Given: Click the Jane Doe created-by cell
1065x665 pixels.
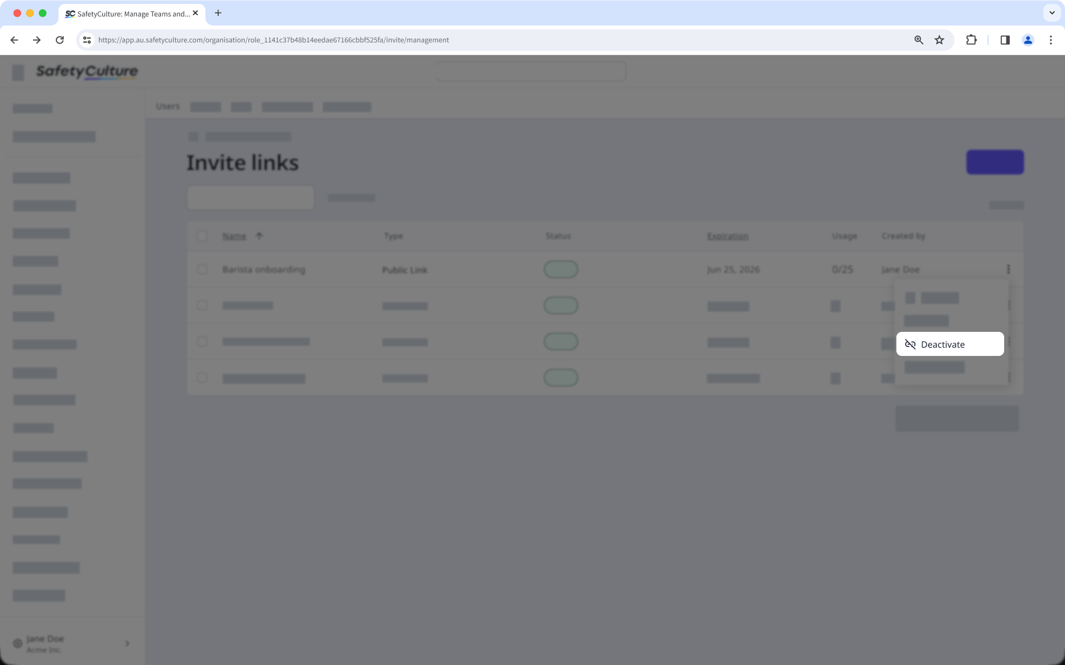Looking at the screenshot, I should pyautogui.click(x=900, y=269).
